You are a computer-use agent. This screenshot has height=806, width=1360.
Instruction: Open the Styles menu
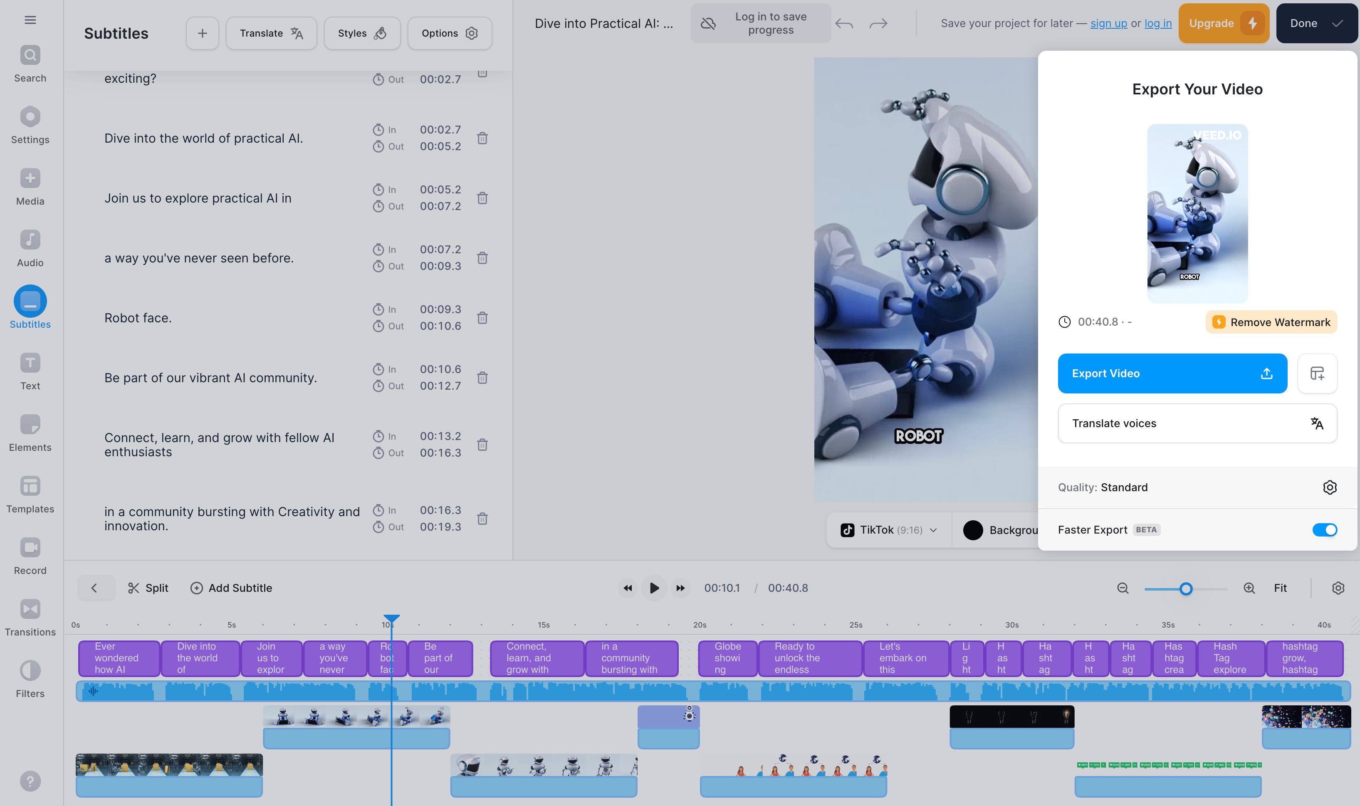362,33
